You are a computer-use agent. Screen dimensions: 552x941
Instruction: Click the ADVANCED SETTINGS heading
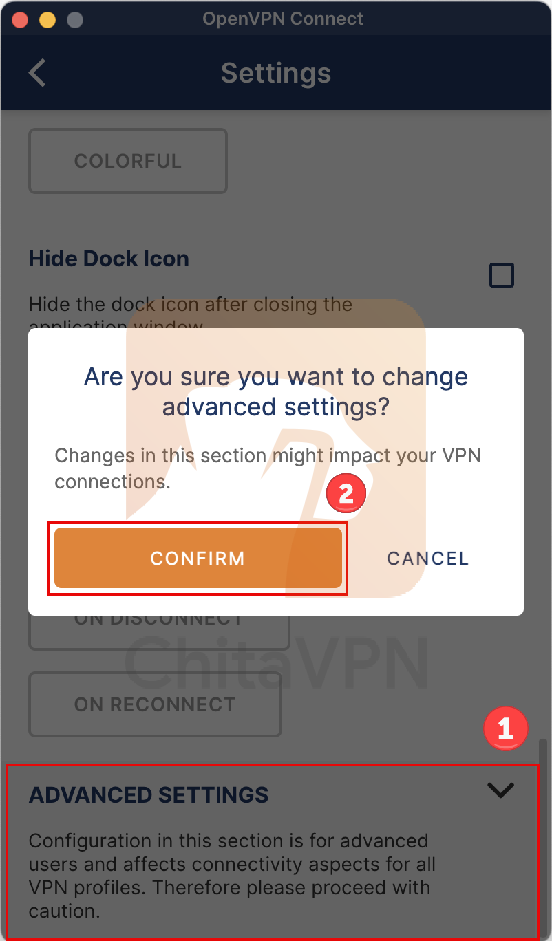pos(149,795)
